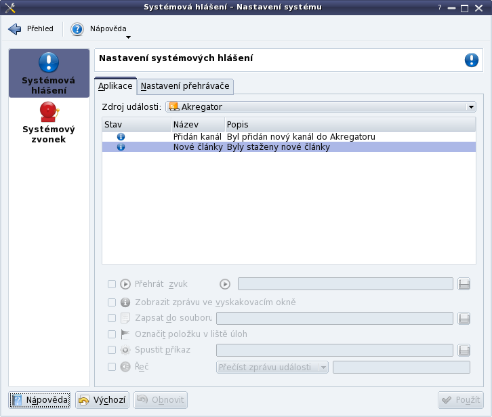Enable the Řeč checkbox

click(x=112, y=367)
